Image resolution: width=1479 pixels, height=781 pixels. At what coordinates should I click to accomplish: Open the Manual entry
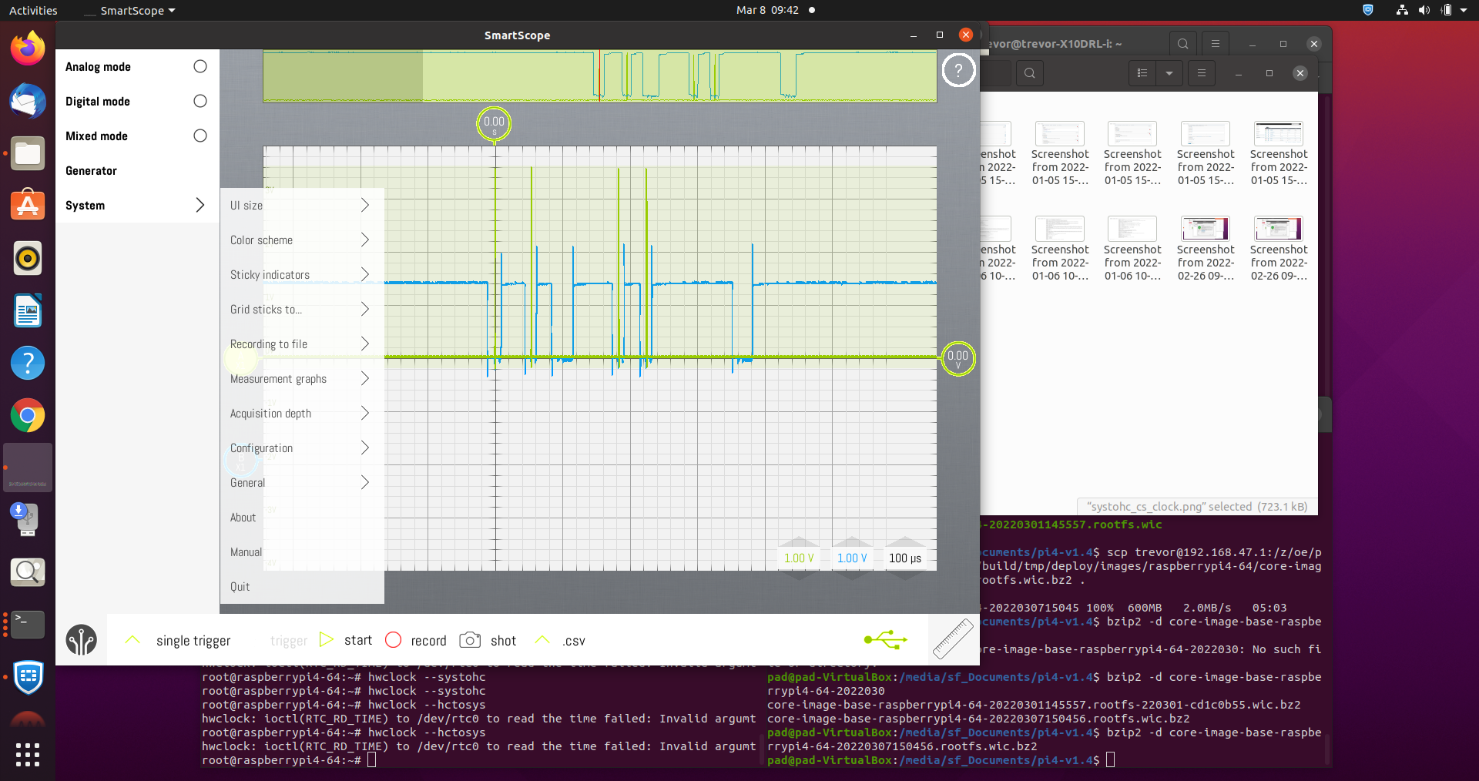point(245,551)
